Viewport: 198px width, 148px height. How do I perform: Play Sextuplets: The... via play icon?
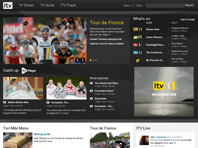click(x=48, y=103)
